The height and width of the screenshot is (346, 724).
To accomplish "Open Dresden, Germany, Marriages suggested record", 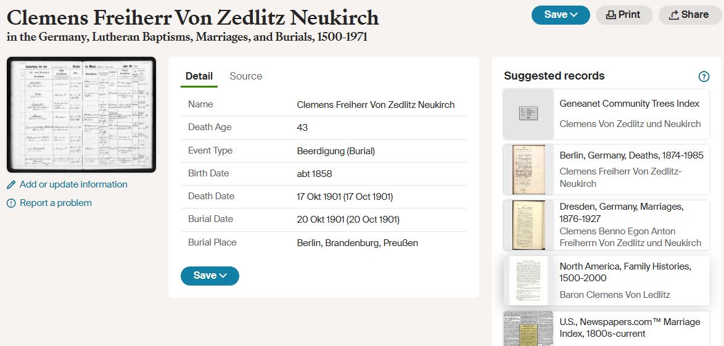I will tap(621, 212).
